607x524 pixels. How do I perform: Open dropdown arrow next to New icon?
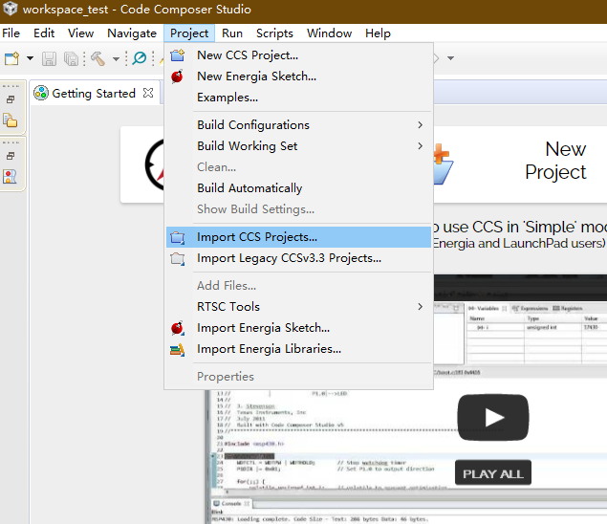pos(30,58)
